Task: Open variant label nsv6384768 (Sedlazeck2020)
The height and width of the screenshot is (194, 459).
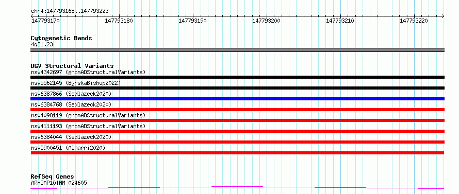Action: pyautogui.click(x=71, y=104)
